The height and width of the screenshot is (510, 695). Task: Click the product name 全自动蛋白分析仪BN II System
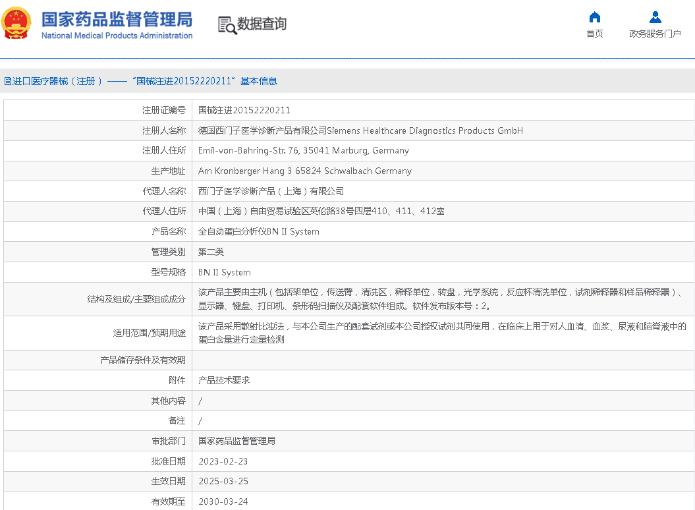[258, 231]
